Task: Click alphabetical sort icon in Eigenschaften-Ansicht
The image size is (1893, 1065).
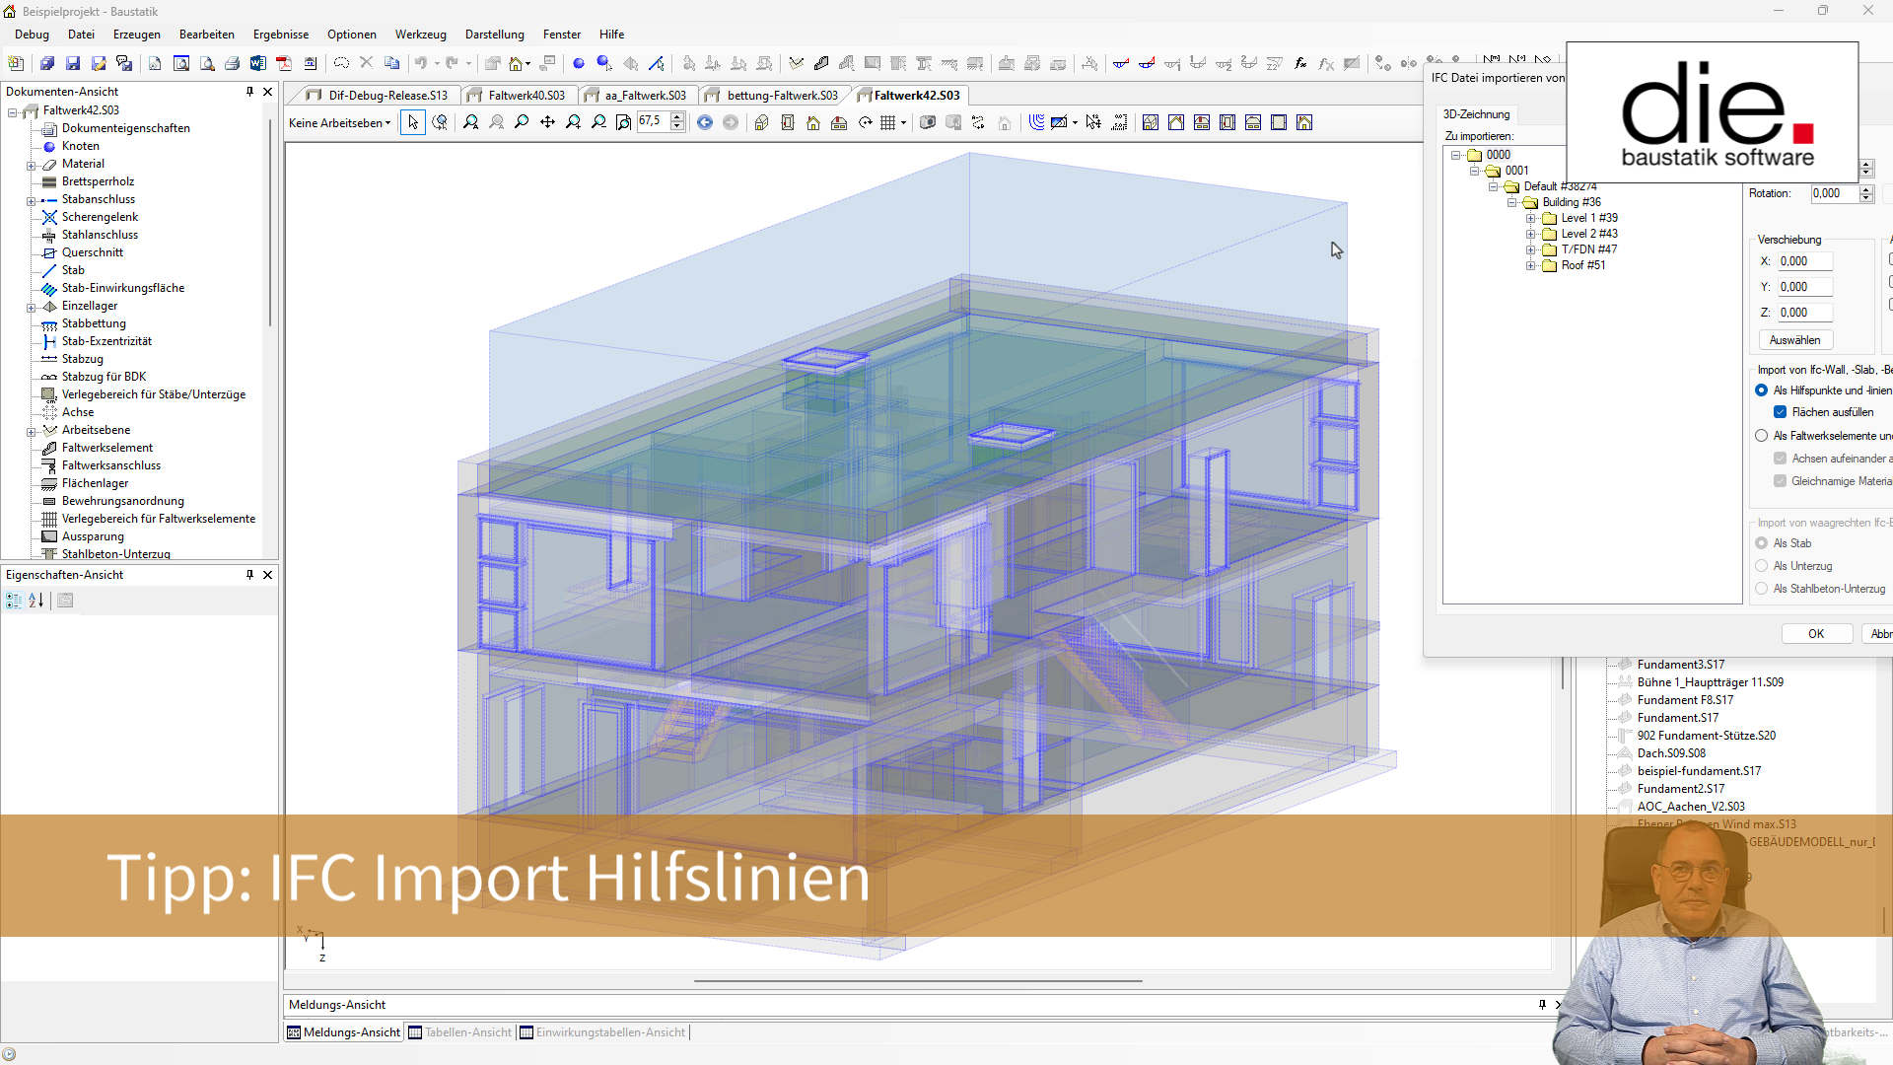Action: [36, 601]
